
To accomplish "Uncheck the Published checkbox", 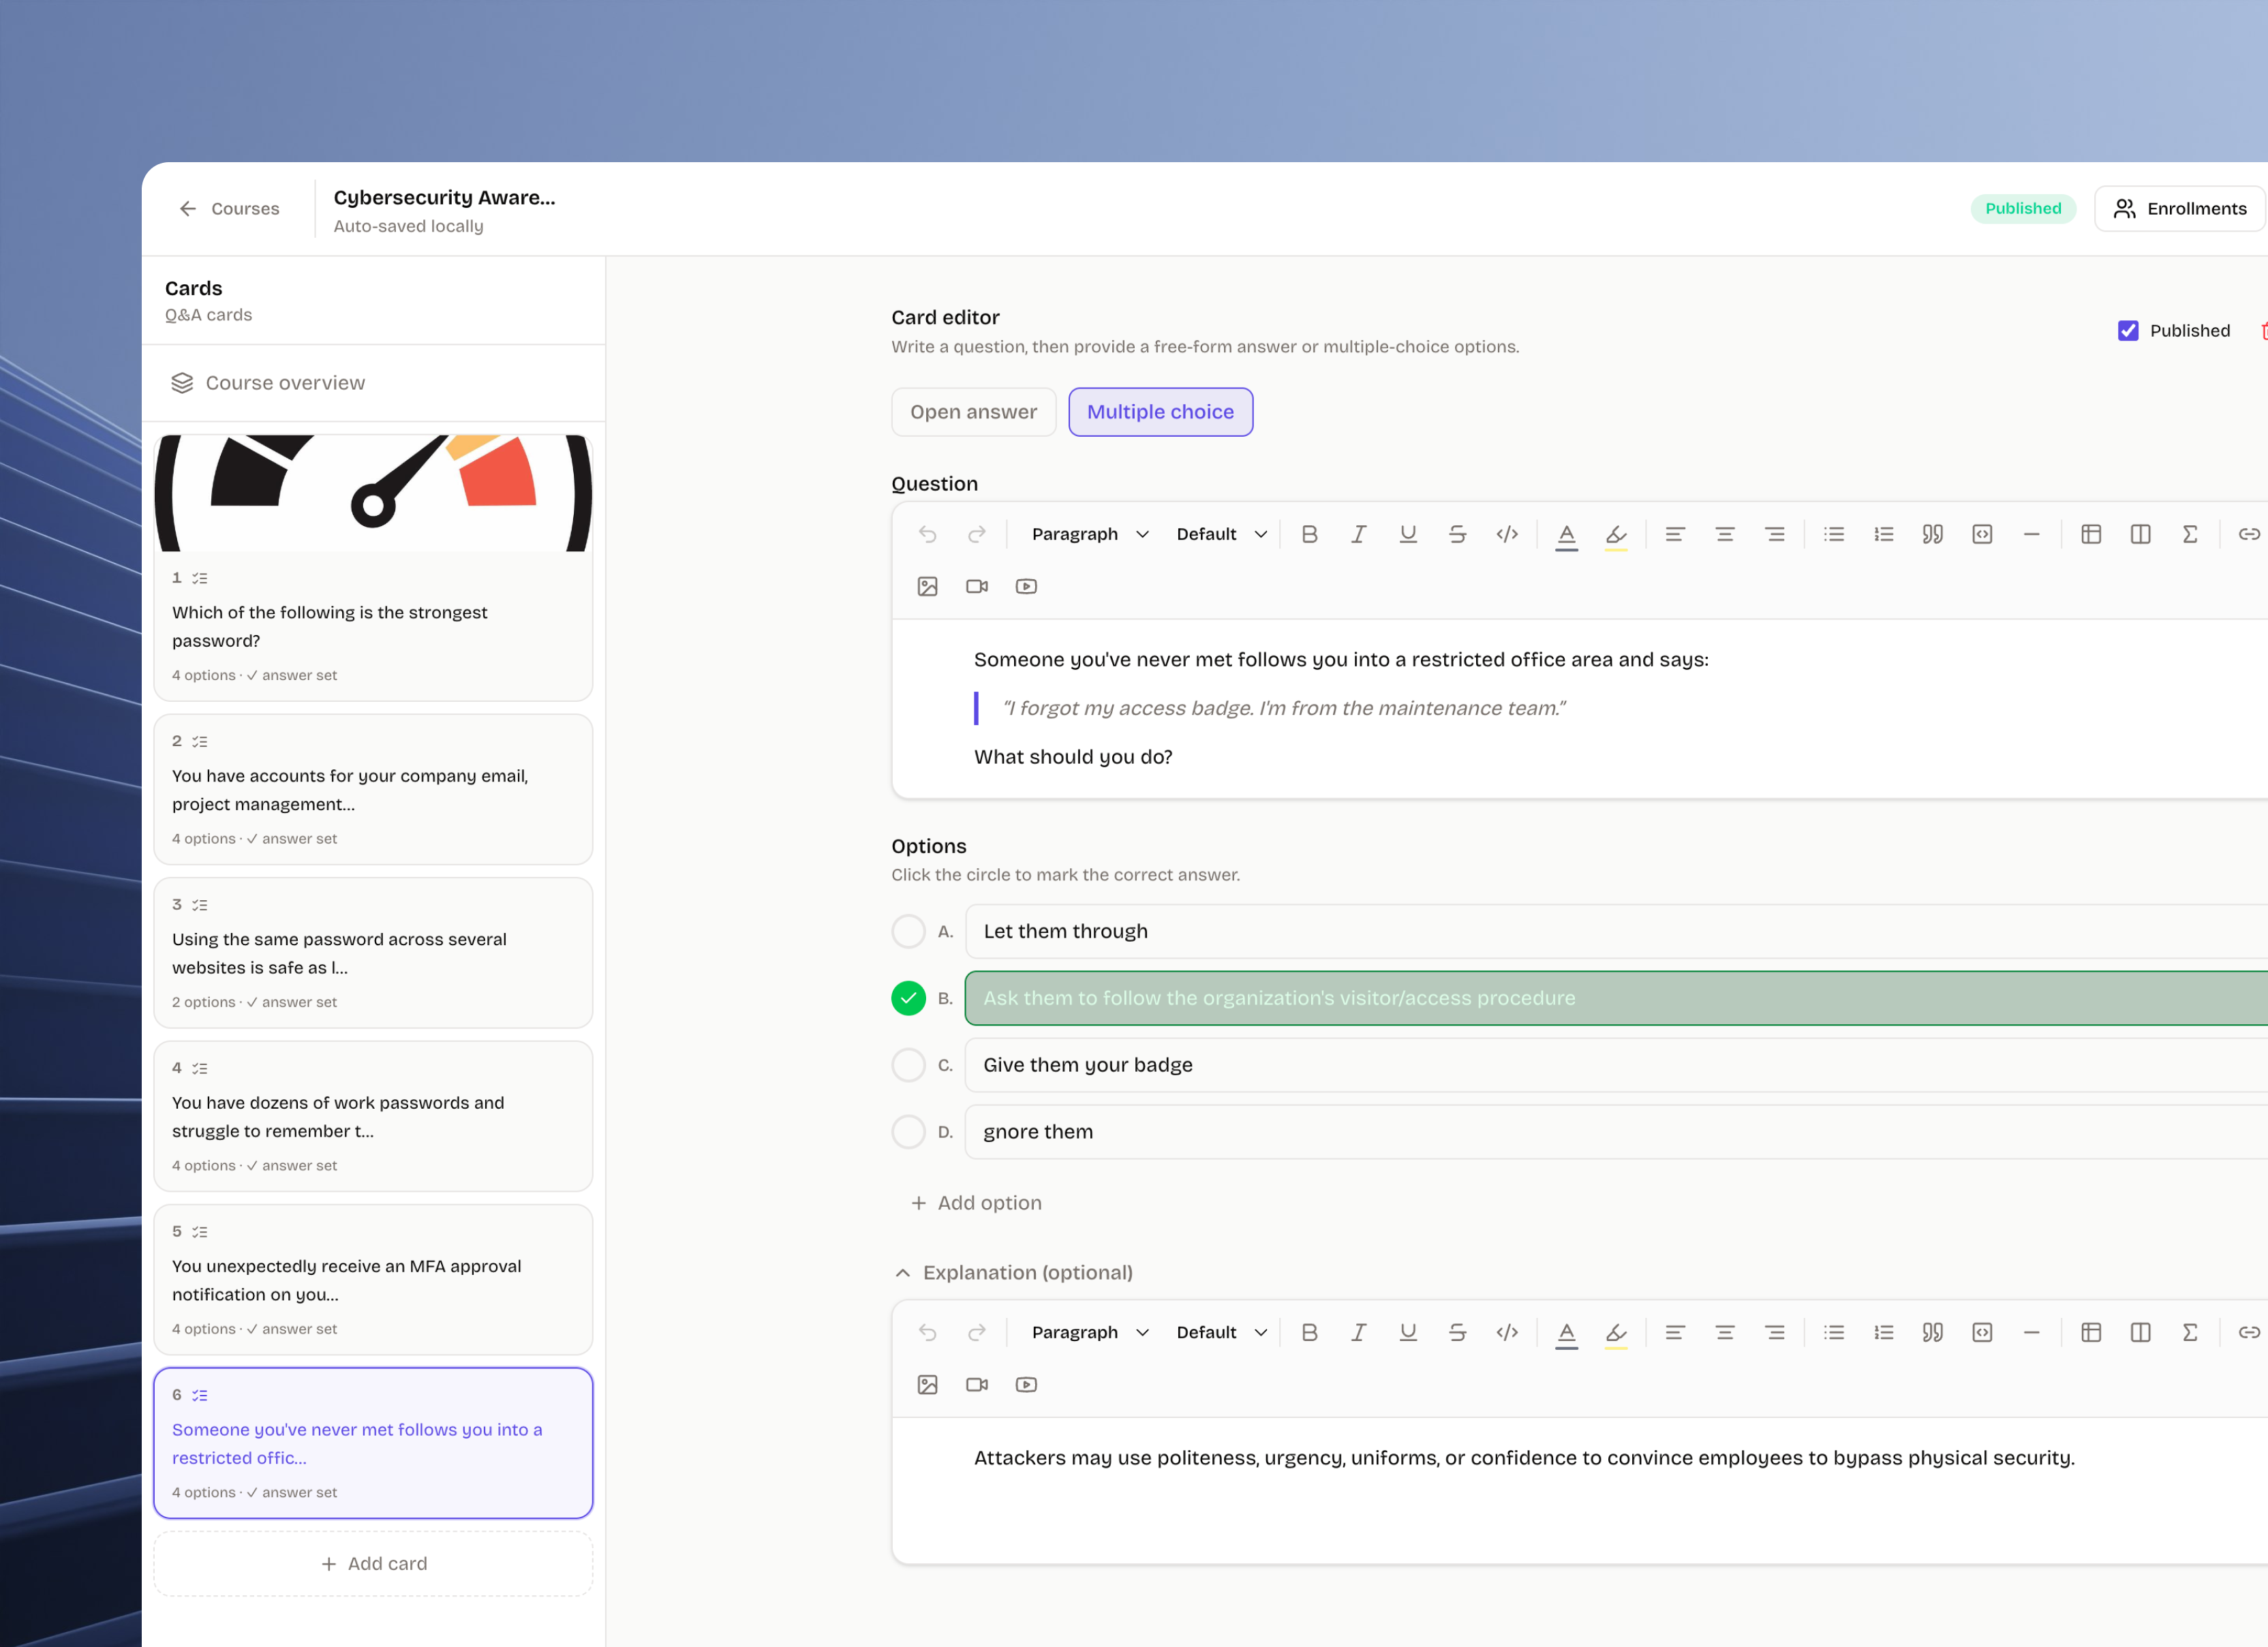I will coord(2128,331).
